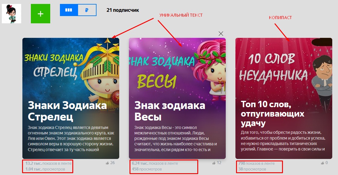Open the Топ 10 слов, отпугивающих удачу title
This screenshot has height=175, width=338.
click(272, 114)
